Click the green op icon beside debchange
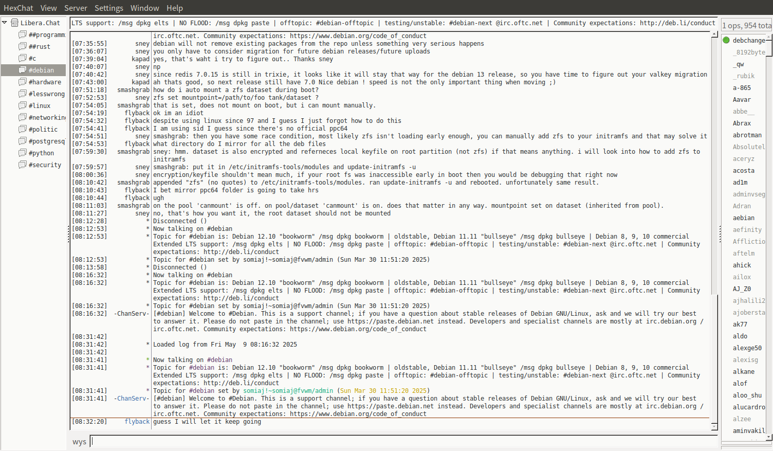This screenshot has width=773, height=451. click(x=726, y=40)
